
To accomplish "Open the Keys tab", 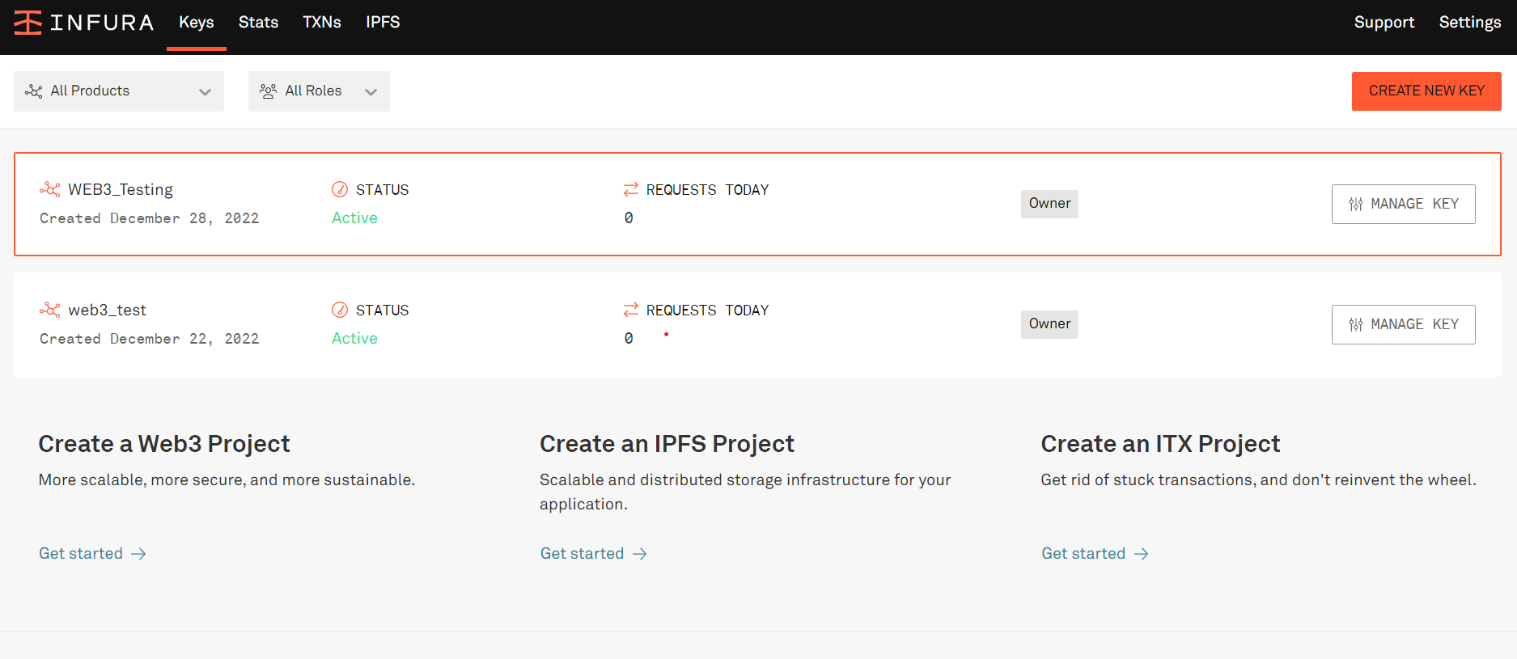I will coord(197,23).
